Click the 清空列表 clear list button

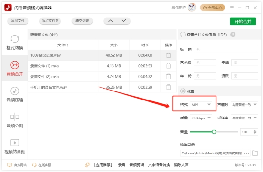[x=82, y=21]
